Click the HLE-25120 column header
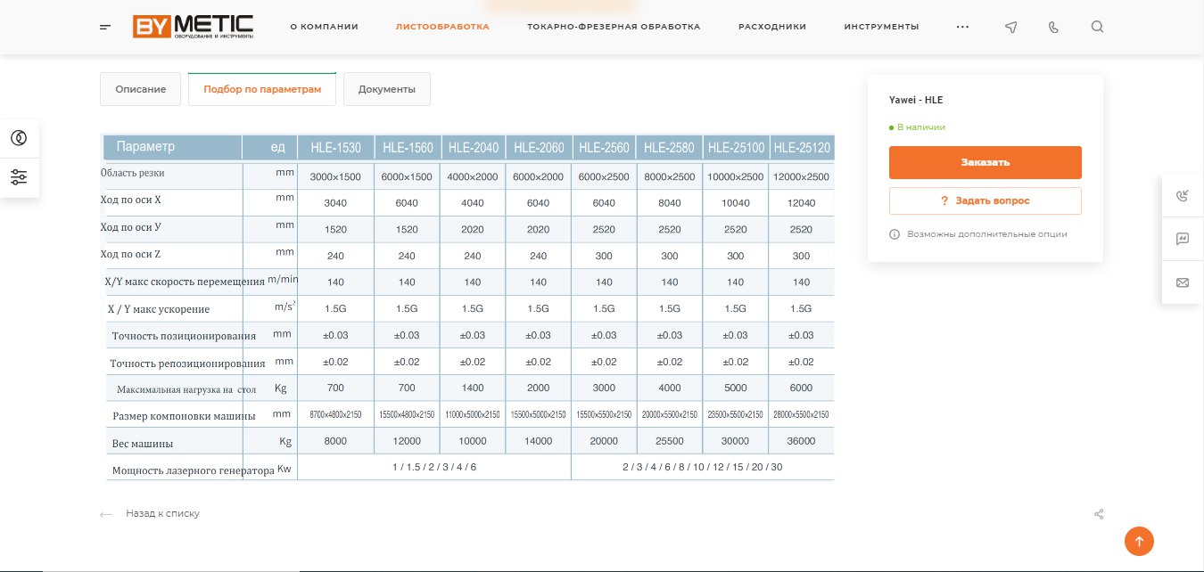Screen dimensions: 1204x572 click(x=802, y=148)
